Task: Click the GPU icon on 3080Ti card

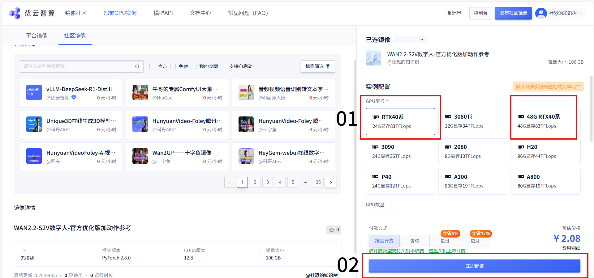Action: click(448, 117)
